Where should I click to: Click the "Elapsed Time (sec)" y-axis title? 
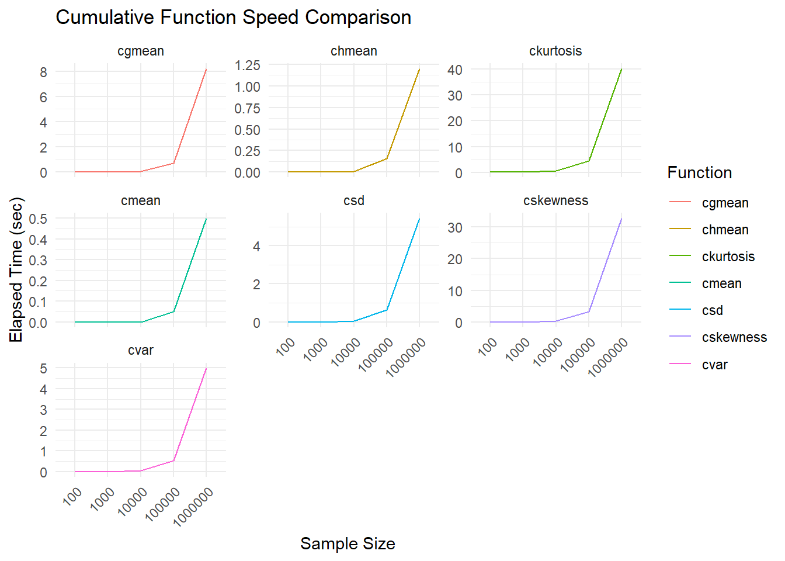[16, 270]
